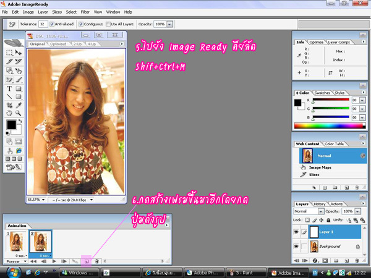Delete selected animation frame with trash icon
Image resolution: width=371 pixels, height=278 pixels.
[96, 261]
